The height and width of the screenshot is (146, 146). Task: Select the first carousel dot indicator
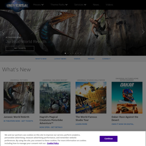coord(65,53)
